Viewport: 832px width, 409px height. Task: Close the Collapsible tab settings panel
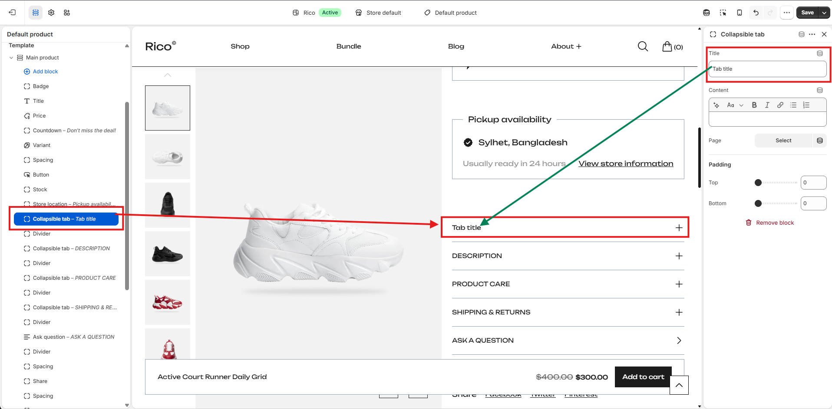(824, 34)
